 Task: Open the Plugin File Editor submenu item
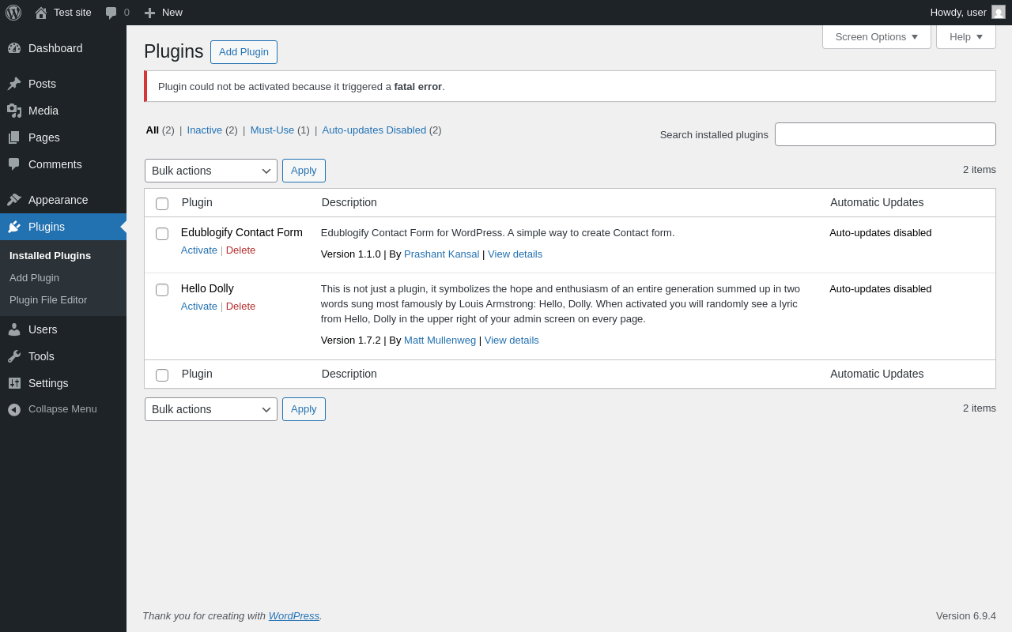pyautogui.click(x=48, y=300)
